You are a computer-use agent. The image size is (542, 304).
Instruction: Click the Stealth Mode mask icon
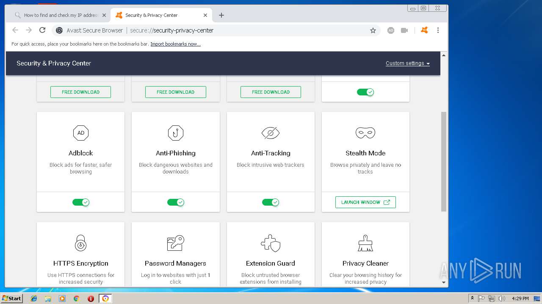365,133
